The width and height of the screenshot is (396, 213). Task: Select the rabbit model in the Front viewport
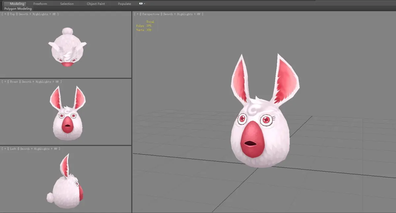coord(67,125)
